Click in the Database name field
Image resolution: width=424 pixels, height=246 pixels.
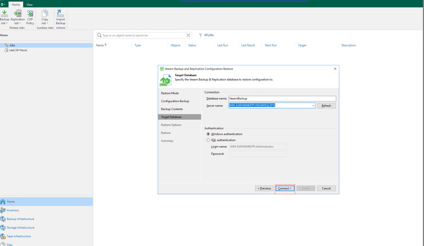(282, 99)
